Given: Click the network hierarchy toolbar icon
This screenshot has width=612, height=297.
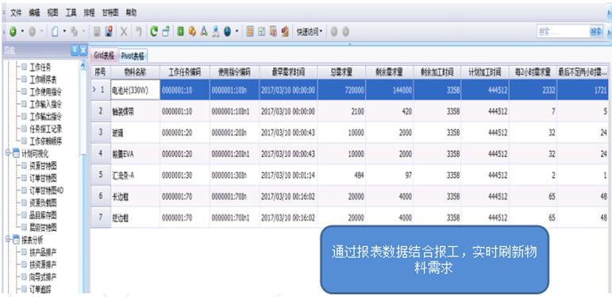Looking at the screenshot, I should tap(215, 32).
